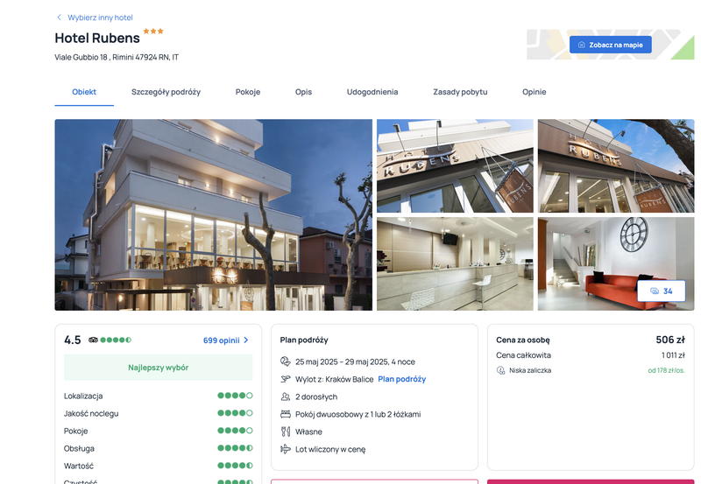Click the departure plane icon for Kraków Balice
The width and height of the screenshot is (701, 484).
tap(286, 379)
